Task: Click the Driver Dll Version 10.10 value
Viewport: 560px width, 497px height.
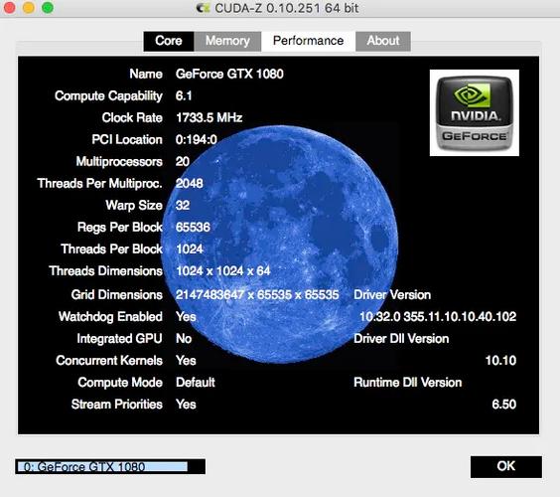Action: pyautogui.click(x=500, y=361)
